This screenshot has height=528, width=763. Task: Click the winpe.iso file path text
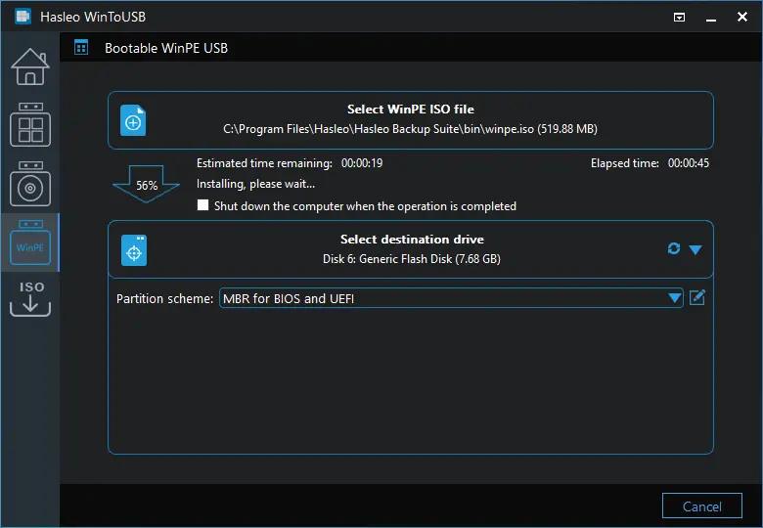410,129
